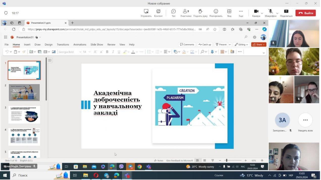
Task: Toggle Italic formatting
Action: click(x=113, y=52)
